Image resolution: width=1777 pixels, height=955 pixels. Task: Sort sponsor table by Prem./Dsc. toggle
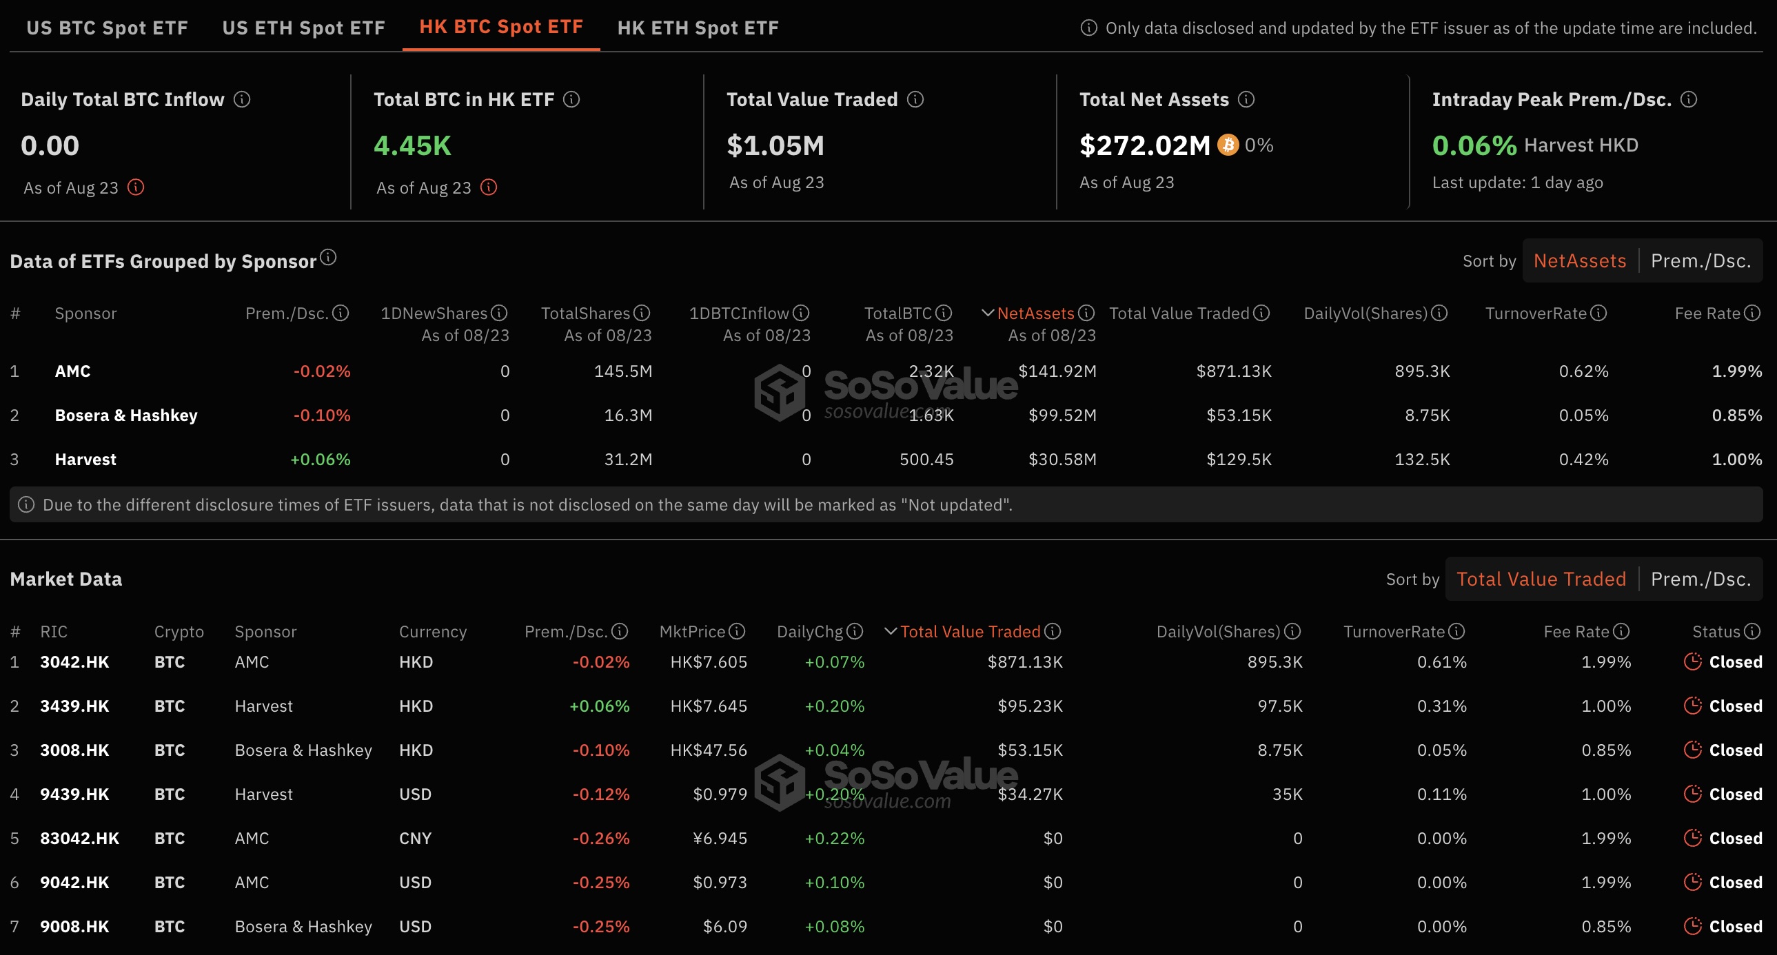point(1700,260)
